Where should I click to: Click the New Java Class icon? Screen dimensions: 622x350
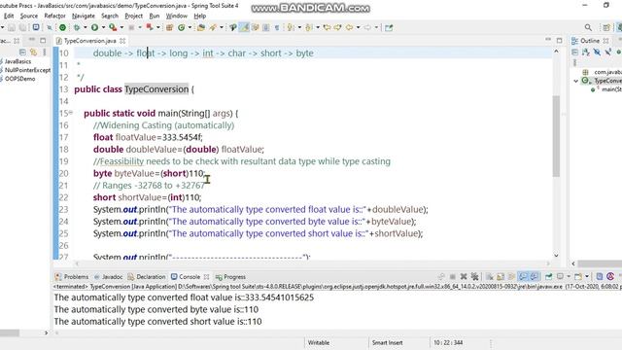(x=182, y=27)
